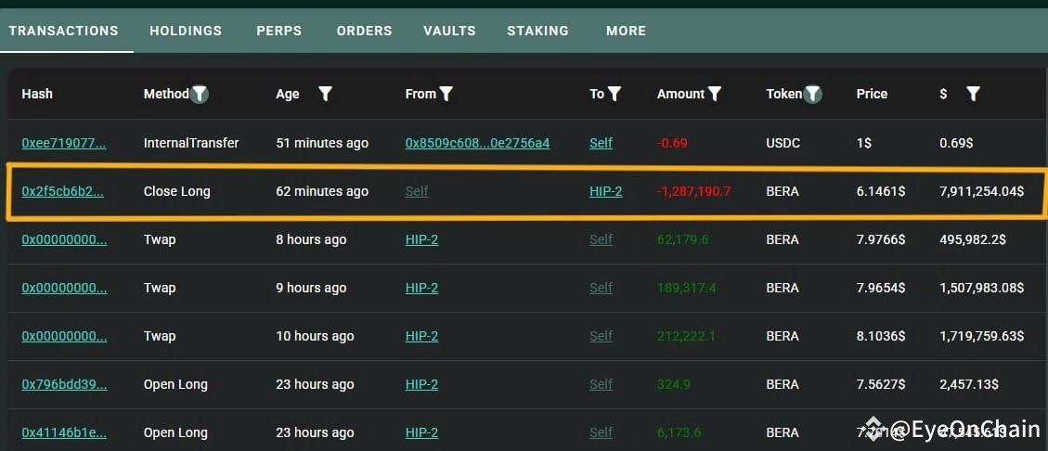This screenshot has height=451, width=1048.
Task: Select the 51 minutes ago cell
Action: coord(322,143)
